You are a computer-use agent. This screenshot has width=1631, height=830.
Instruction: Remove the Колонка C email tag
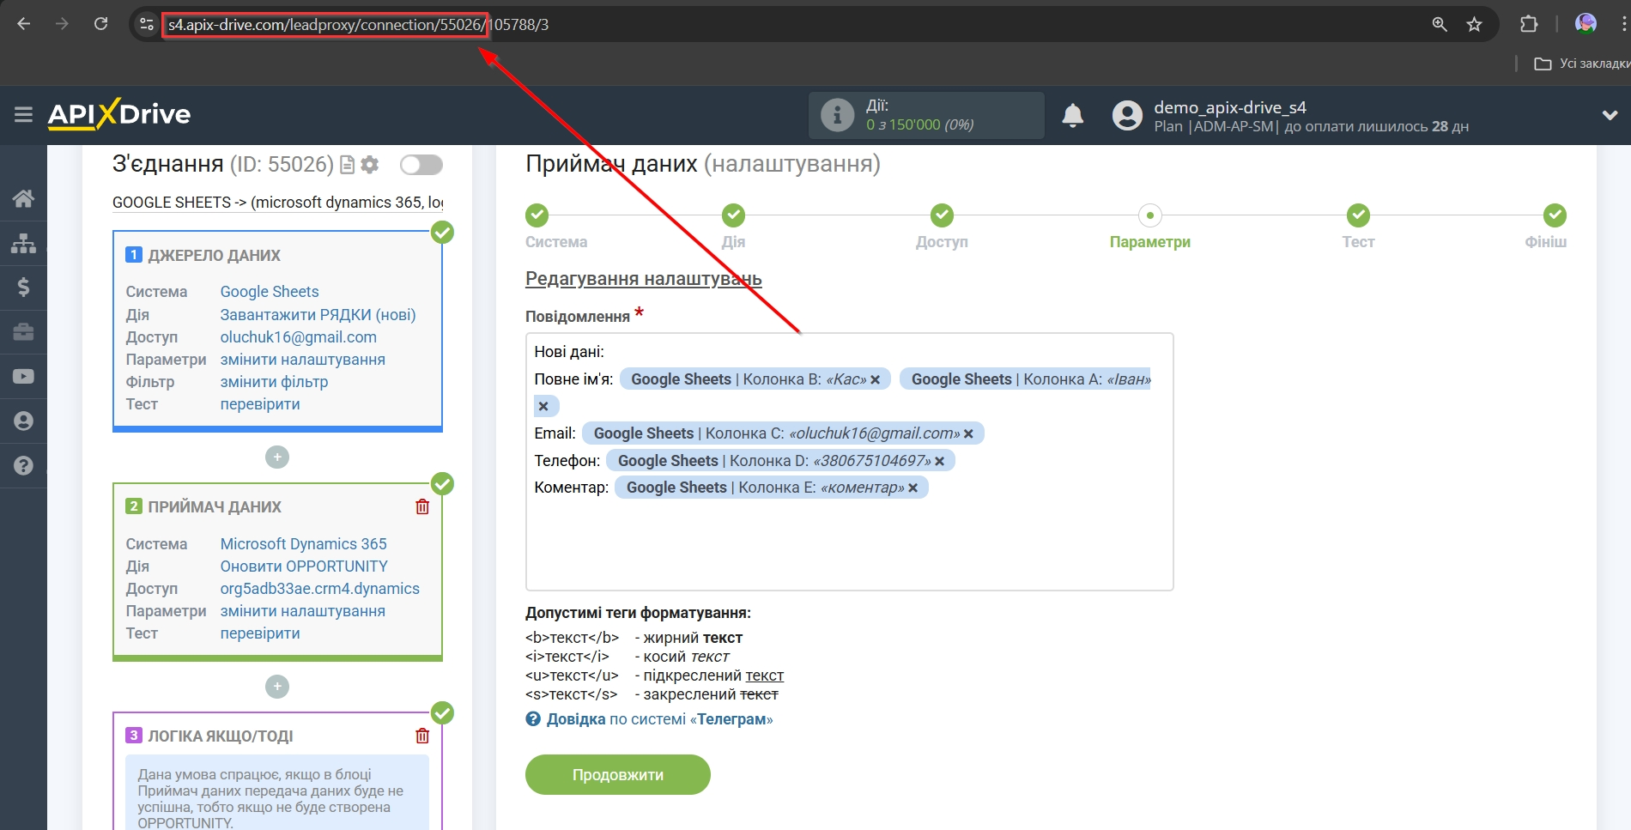pos(968,433)
